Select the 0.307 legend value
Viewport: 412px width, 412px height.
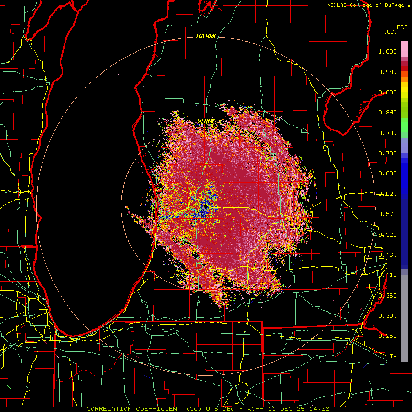[388, 316]
